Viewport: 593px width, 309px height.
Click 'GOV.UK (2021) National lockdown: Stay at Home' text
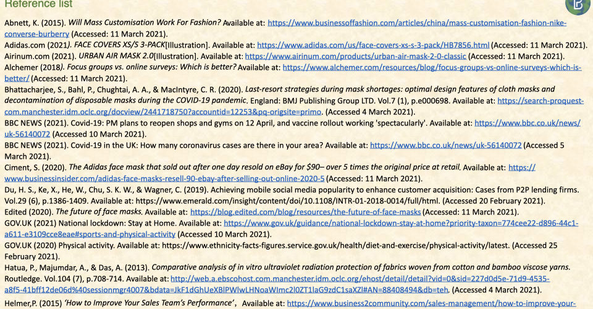[90, 224]
